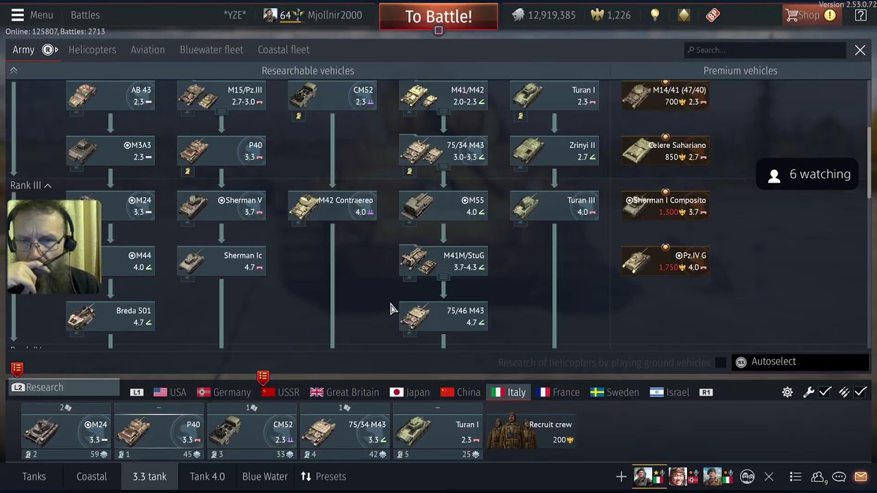Click the Silver Lions currency icon

(x=518, y=14)
